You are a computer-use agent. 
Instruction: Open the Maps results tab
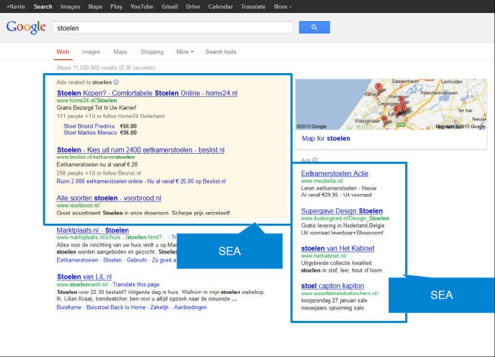pos(120,52)
